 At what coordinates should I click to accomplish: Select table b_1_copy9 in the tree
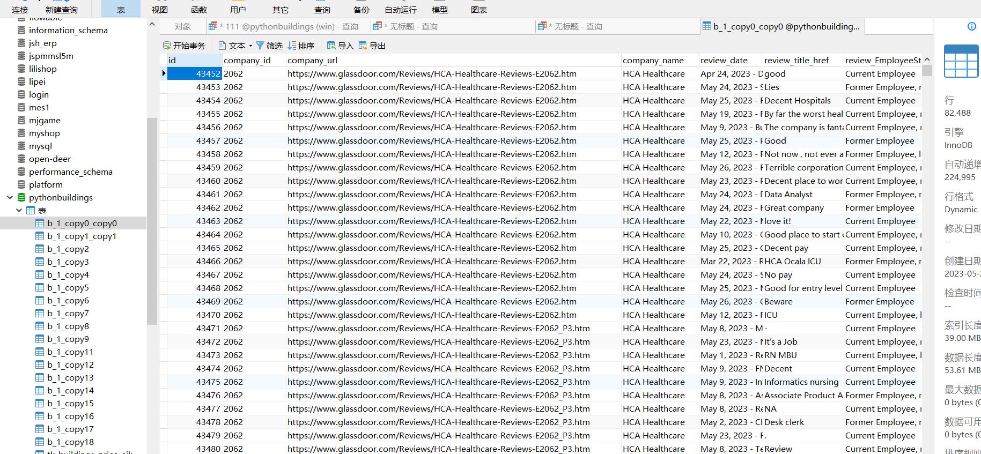[x=68, y=339]
